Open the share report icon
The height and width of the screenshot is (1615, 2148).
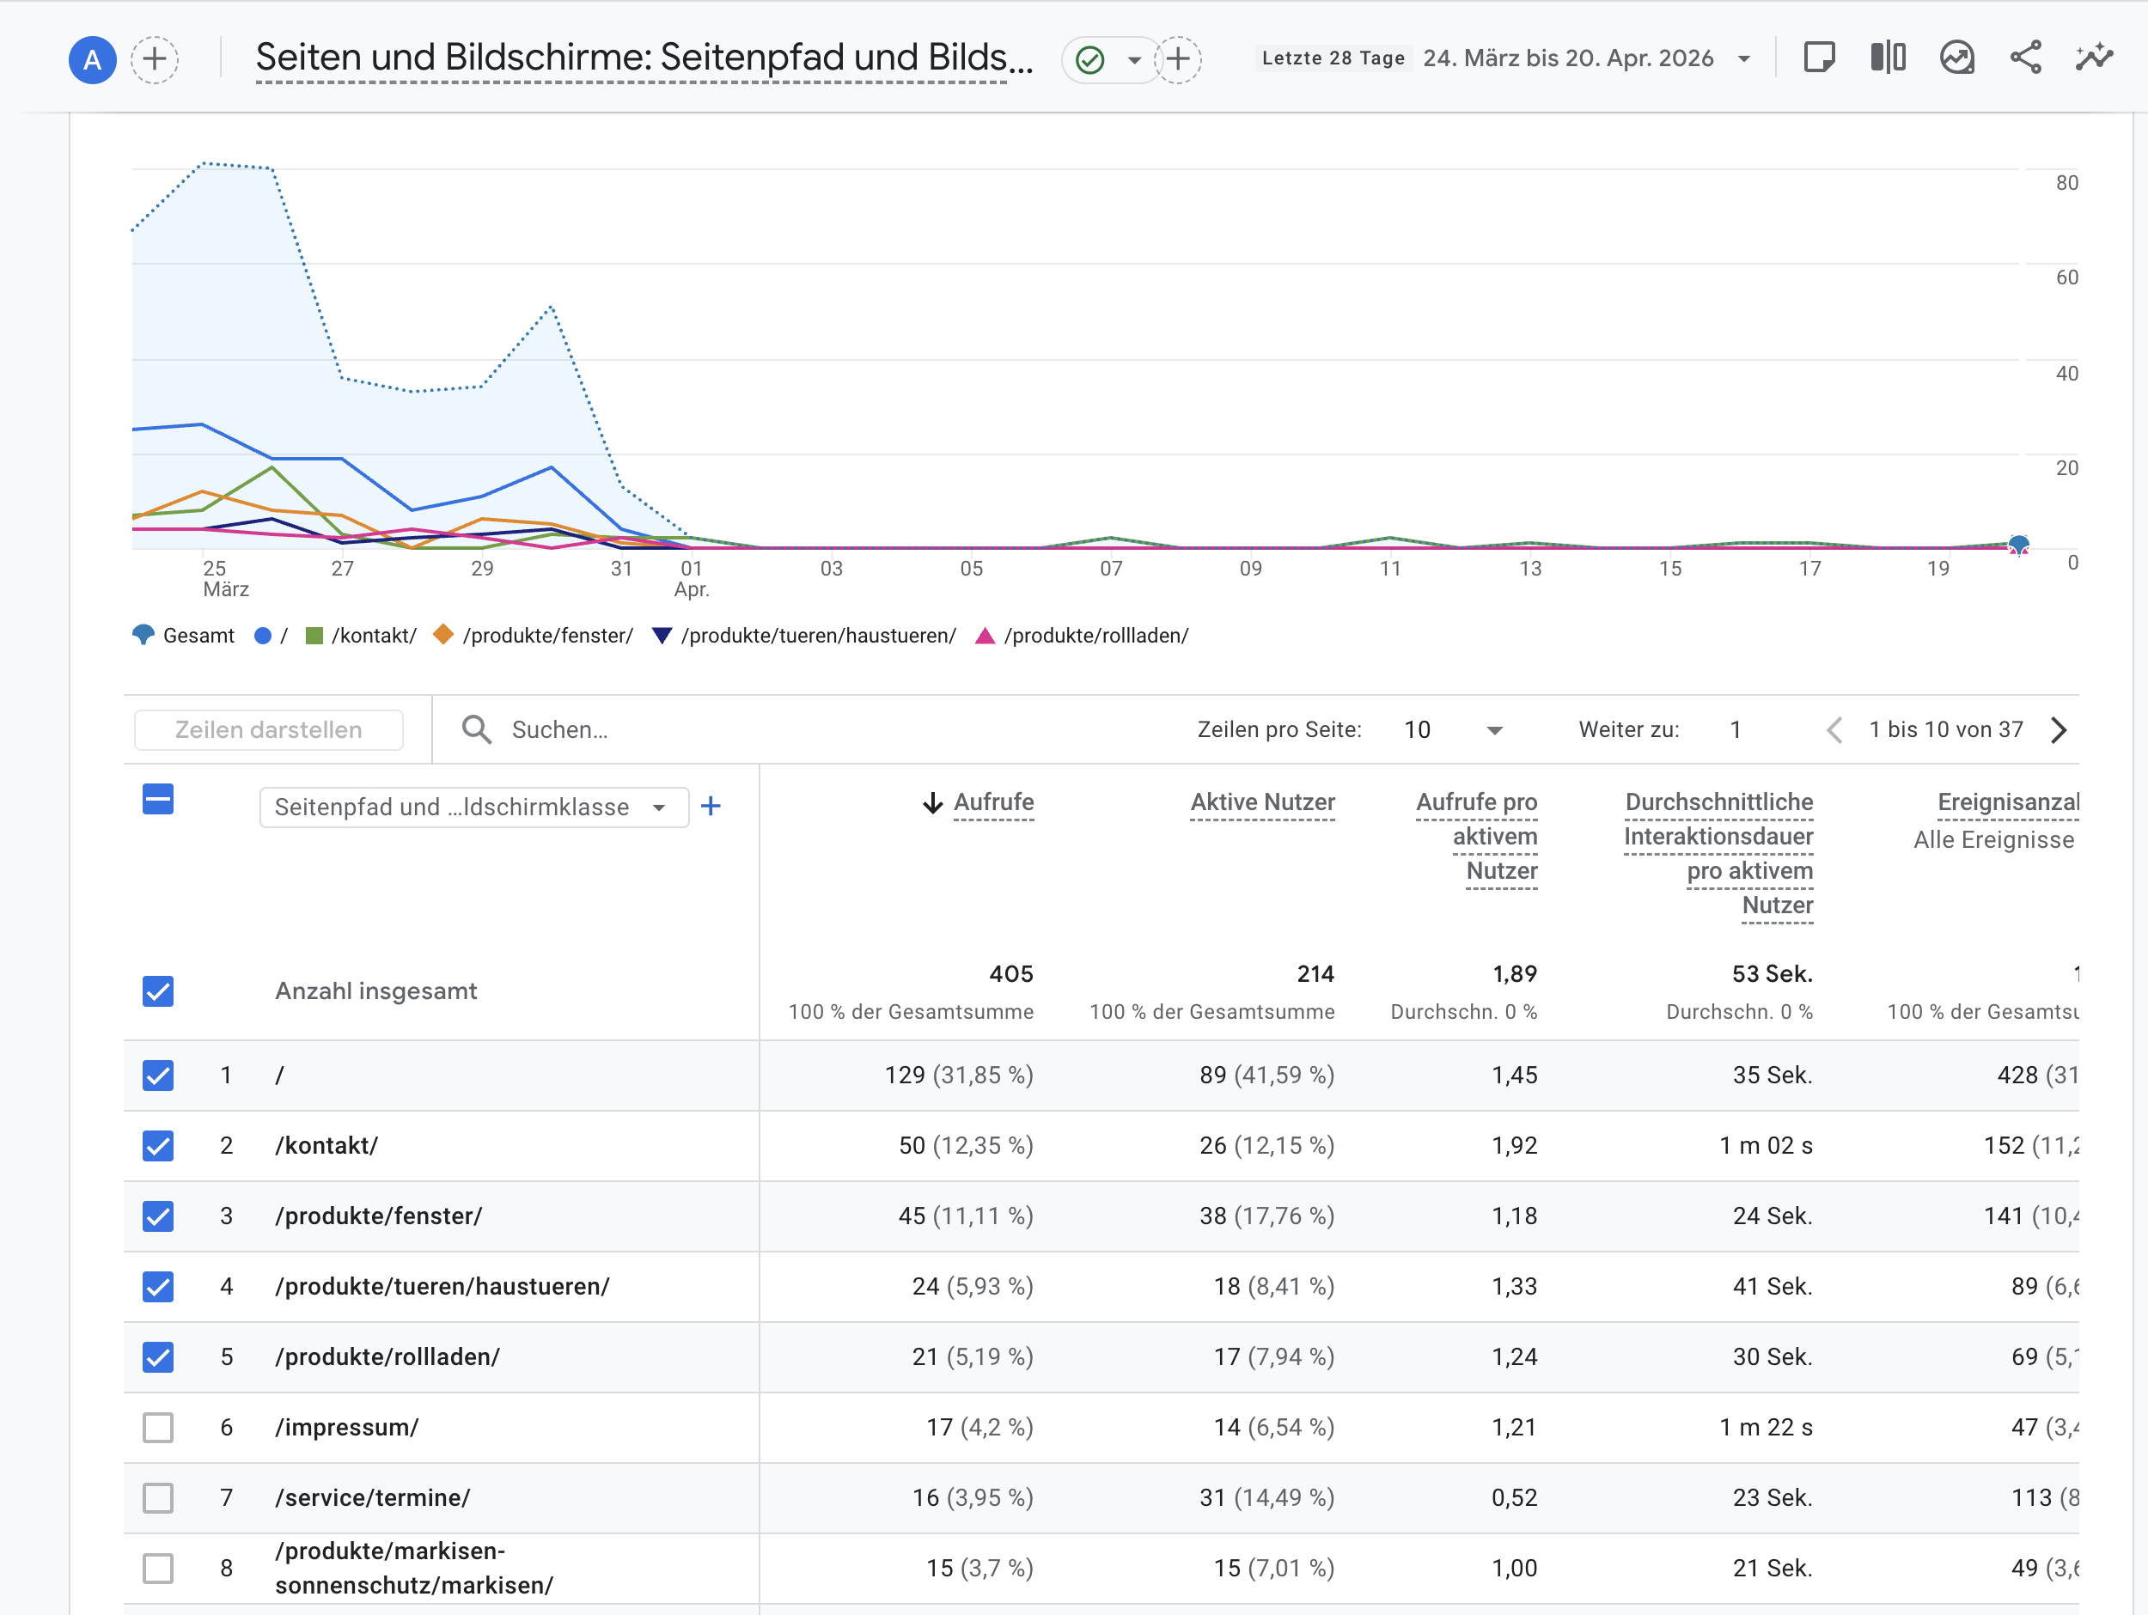[2024, 58]
